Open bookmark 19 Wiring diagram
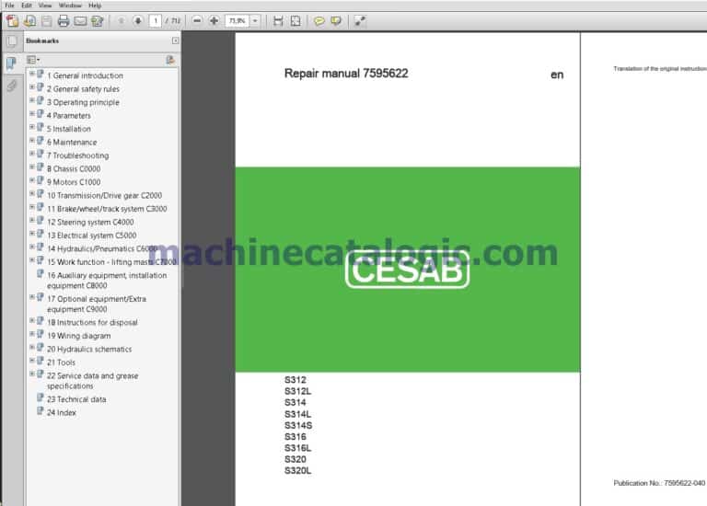The image size is (707, 506). (79, 336)
